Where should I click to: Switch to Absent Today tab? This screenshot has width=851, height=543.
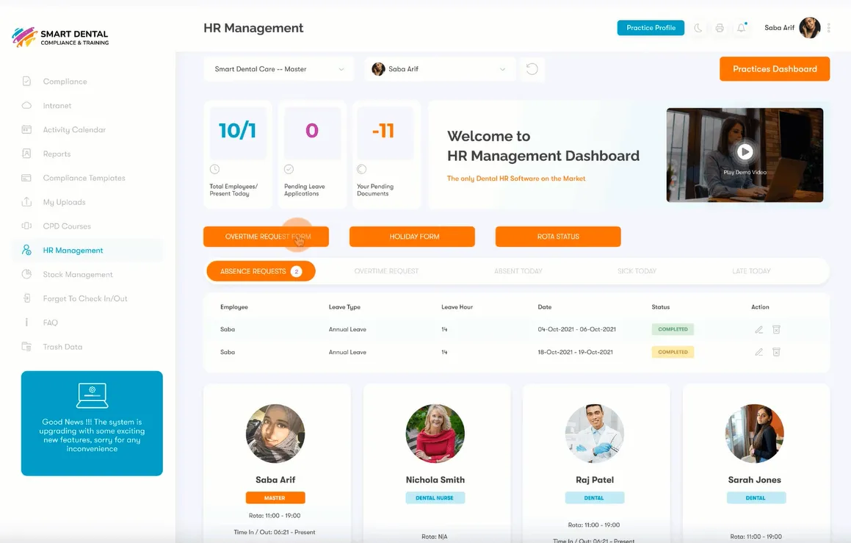pyautogui.click(x=518, y=271)
